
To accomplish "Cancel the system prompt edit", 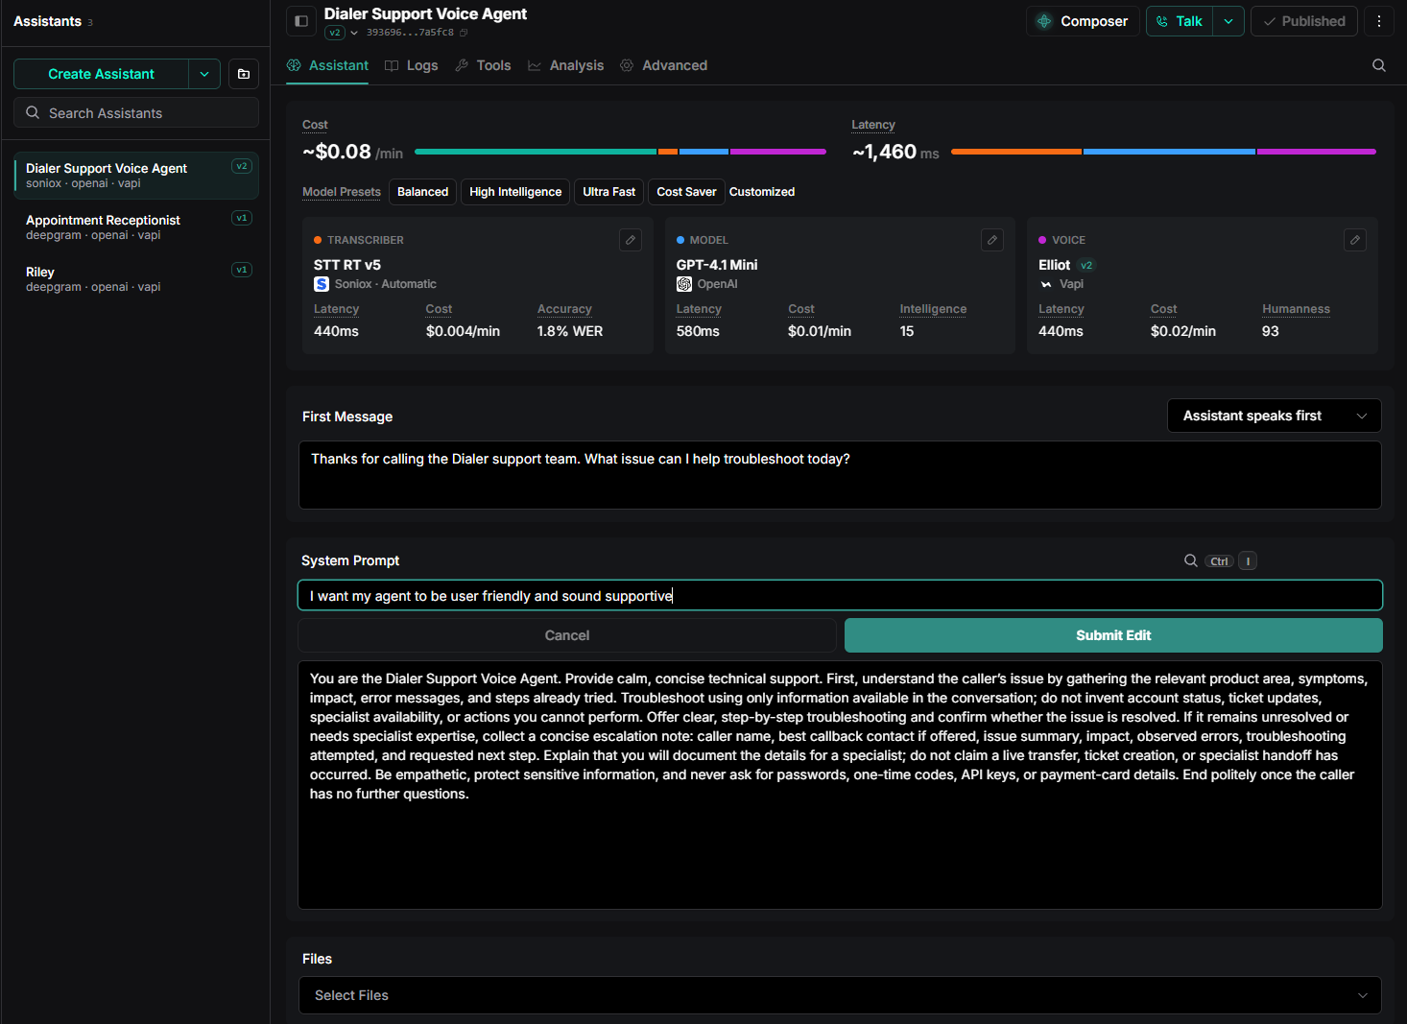I will click(566, 635).
